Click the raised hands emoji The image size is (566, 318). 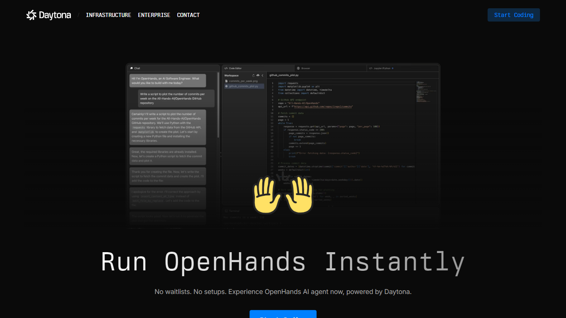point(283,194)
